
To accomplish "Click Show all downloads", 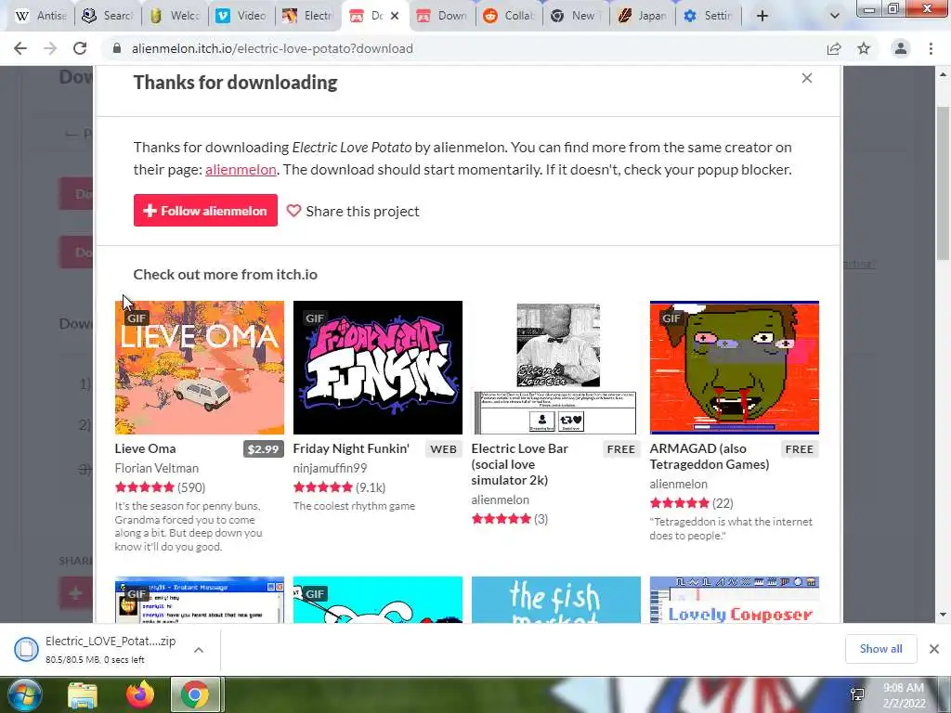I will tap(880, 649).
